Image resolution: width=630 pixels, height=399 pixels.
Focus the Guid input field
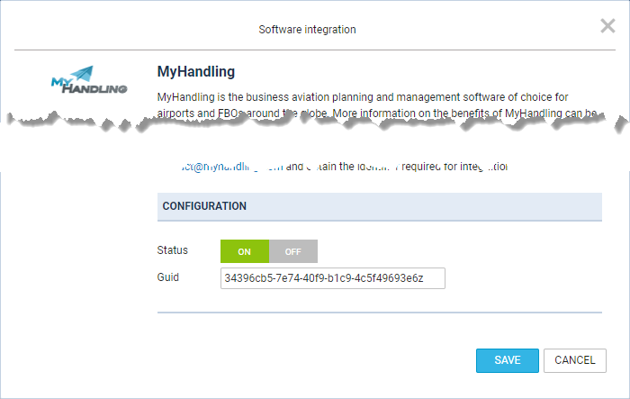point(333,278)
